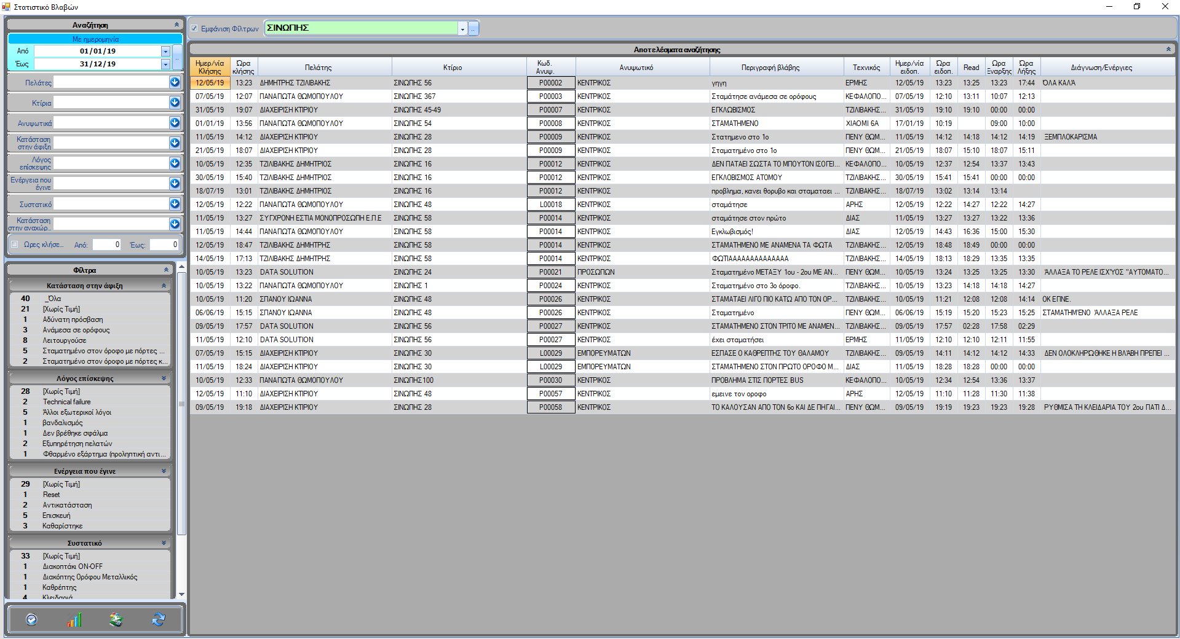The height and width of the screenshot is (639, 1180).
Task: Expand the Λόγος επίσκεψης filter section
Action: click(x=164, y=378)
